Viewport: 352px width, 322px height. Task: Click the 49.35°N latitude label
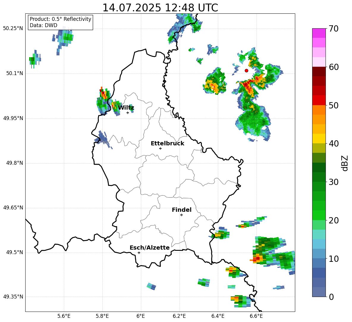13,297
